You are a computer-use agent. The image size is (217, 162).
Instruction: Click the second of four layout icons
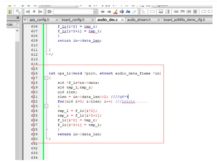point(182,12)
